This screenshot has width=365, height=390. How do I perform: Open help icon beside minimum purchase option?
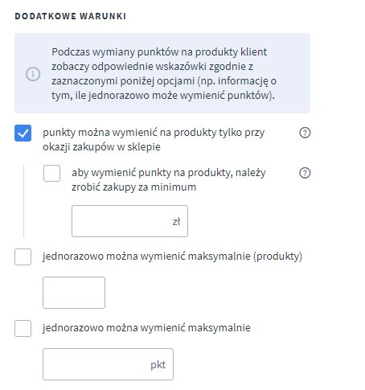point(305,173)
